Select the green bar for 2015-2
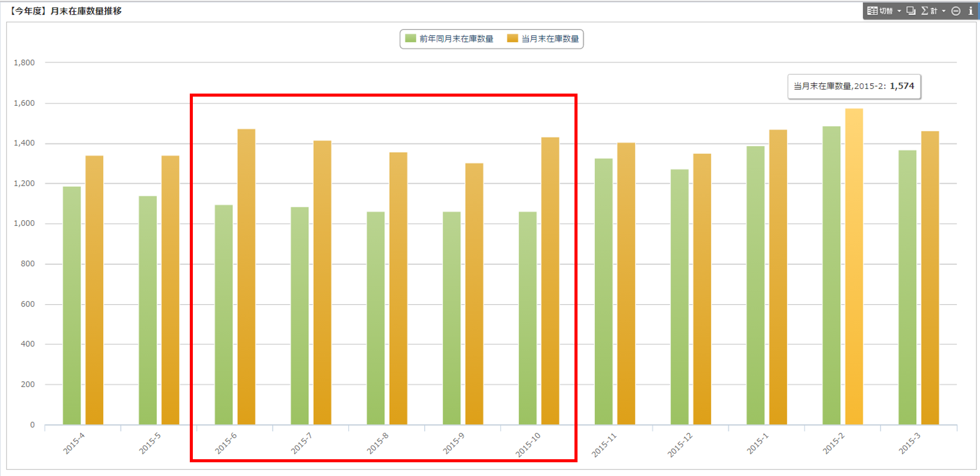 [x=831, y=275]
